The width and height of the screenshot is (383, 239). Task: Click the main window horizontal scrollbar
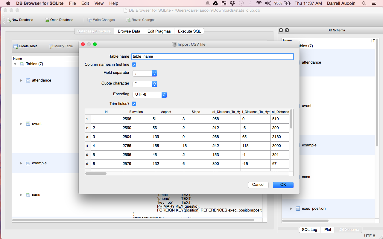[133, 220]
